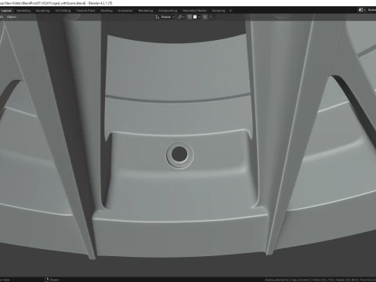This screenshot has width=376, height=282.
Task: Switch to the Rendering workspace tab
Action: 146,11
